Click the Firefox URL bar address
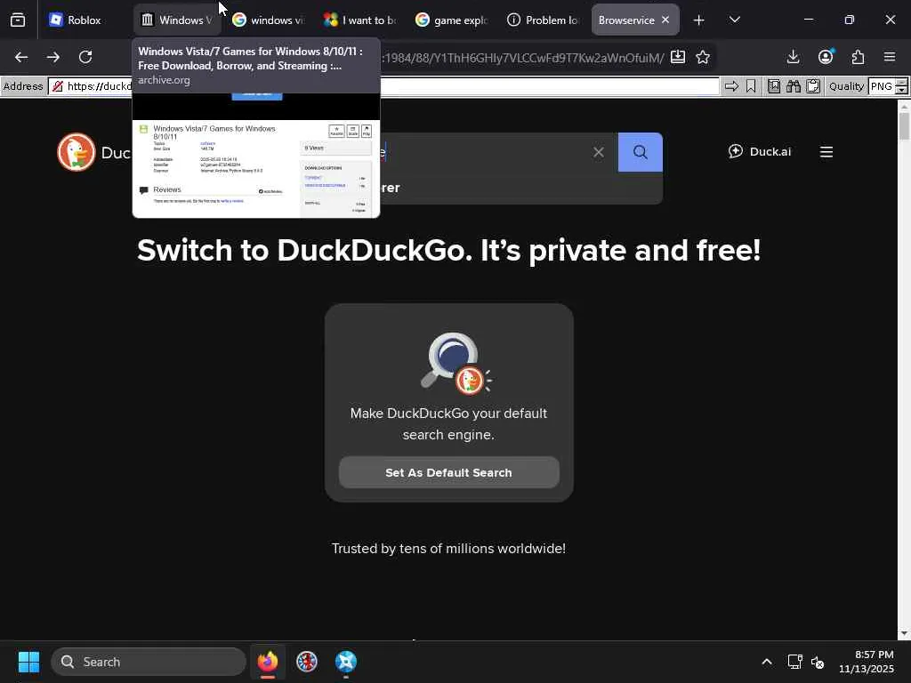Screen dimensions: 911x683 [523, 58]
